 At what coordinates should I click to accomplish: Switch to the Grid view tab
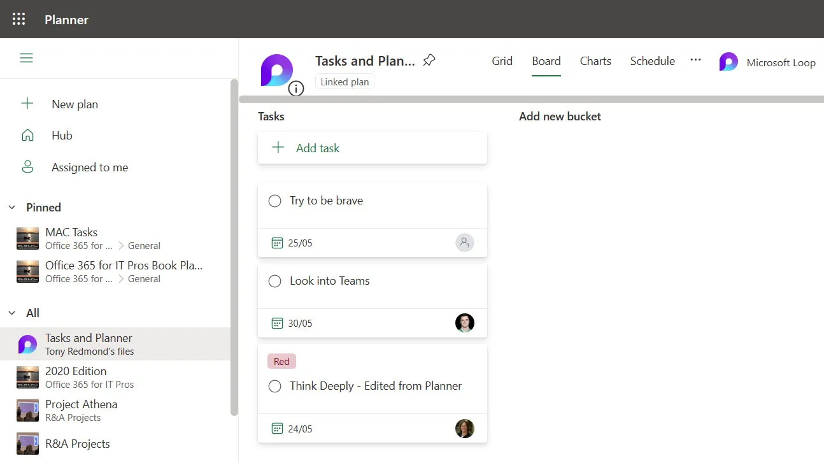502,61
